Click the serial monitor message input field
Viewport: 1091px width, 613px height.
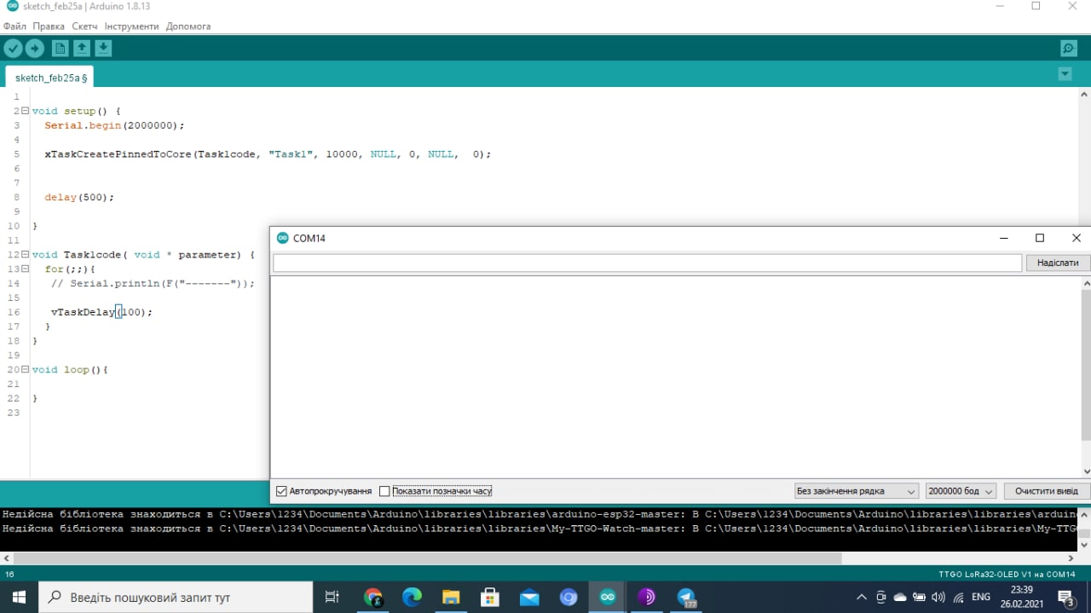point(647,263)
